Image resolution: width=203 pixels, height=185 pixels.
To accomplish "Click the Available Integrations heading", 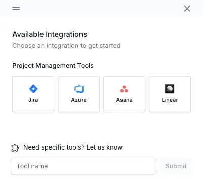I will pos(50,34).
